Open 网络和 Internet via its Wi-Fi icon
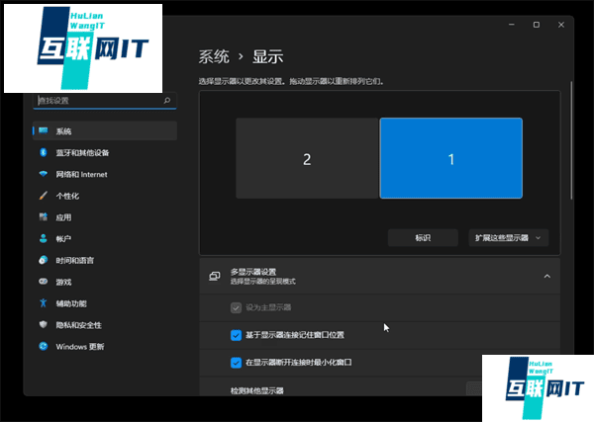 coord(43,175)
